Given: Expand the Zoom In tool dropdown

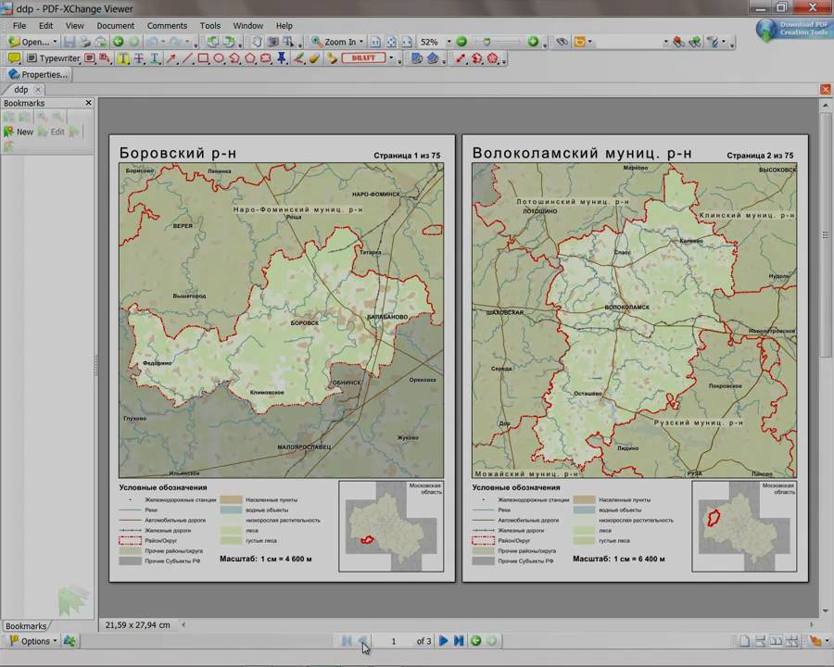Looking at the screenshot, I should coord(361,42).
